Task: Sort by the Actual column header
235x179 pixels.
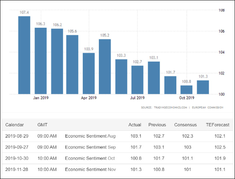Action: tap(135, 125)
